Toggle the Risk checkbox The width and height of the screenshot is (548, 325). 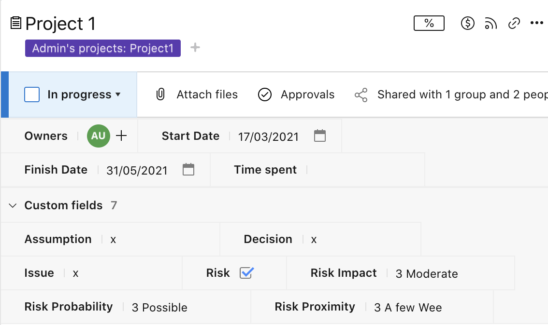click(x=246, y=273)
